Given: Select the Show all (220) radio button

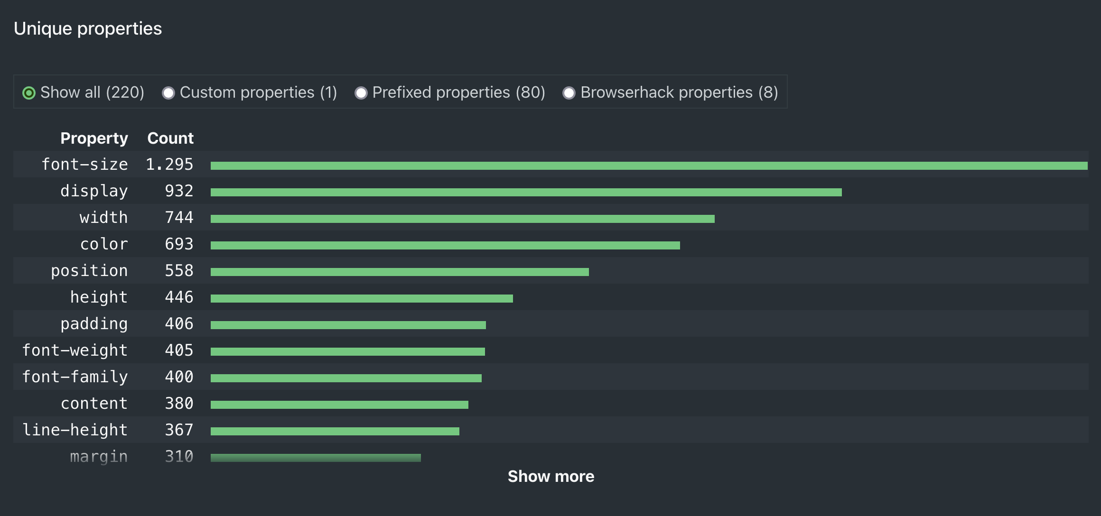Looking at the screenshot, I should point(29,93).
